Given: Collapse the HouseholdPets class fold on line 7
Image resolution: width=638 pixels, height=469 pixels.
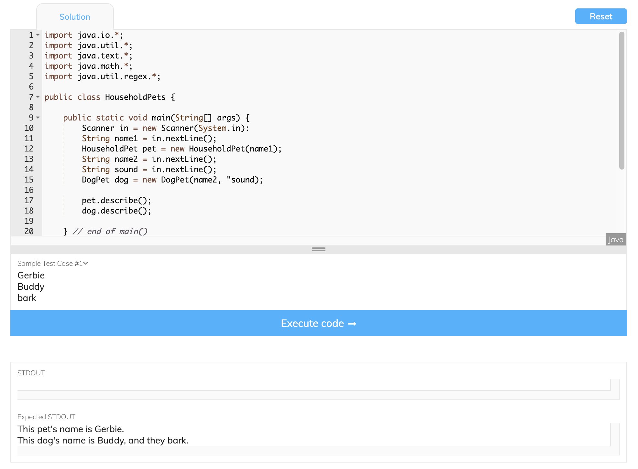Looking at the screenshot, I should tap(38, 97).
